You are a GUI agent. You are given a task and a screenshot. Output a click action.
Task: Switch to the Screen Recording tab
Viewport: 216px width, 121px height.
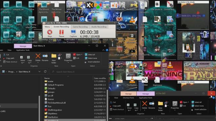tap(61, 27)
